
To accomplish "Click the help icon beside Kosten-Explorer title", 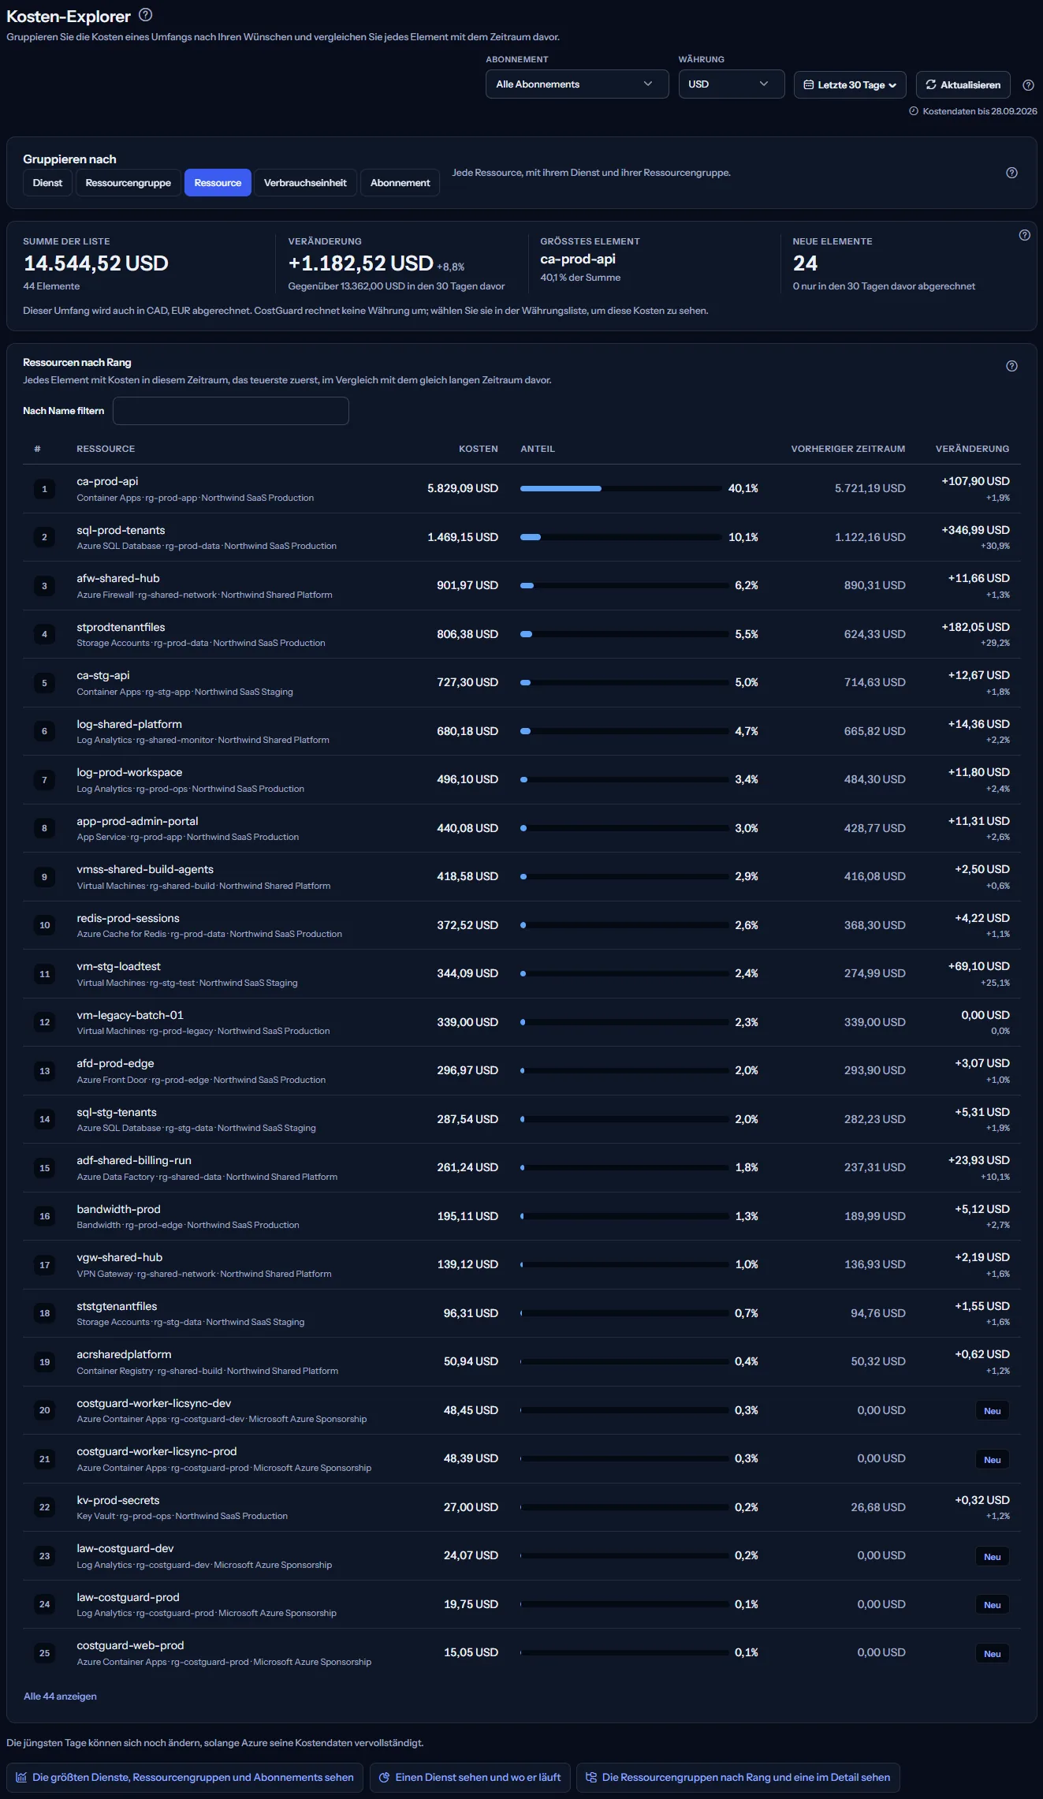I will pyautogui.click(x=145, y=15).
